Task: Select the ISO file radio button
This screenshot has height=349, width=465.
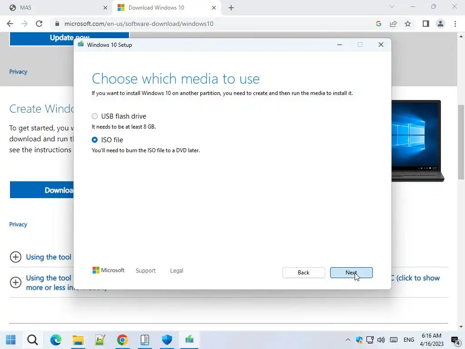Action: [94, 140]
